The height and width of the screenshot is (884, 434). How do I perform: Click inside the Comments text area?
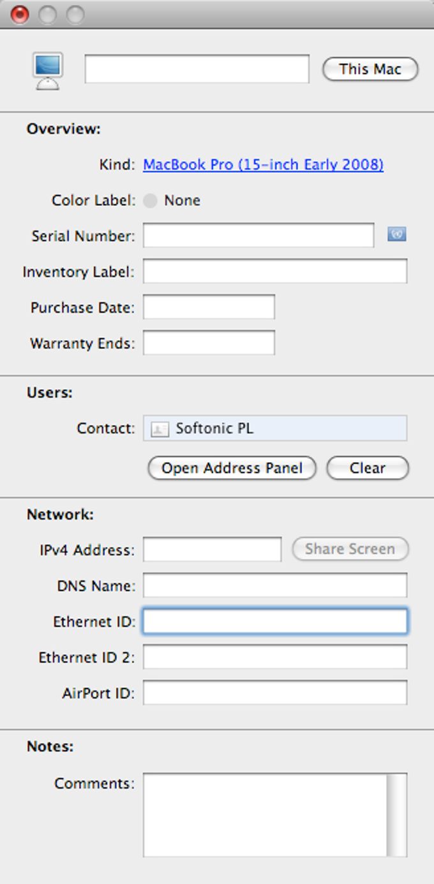265,815
